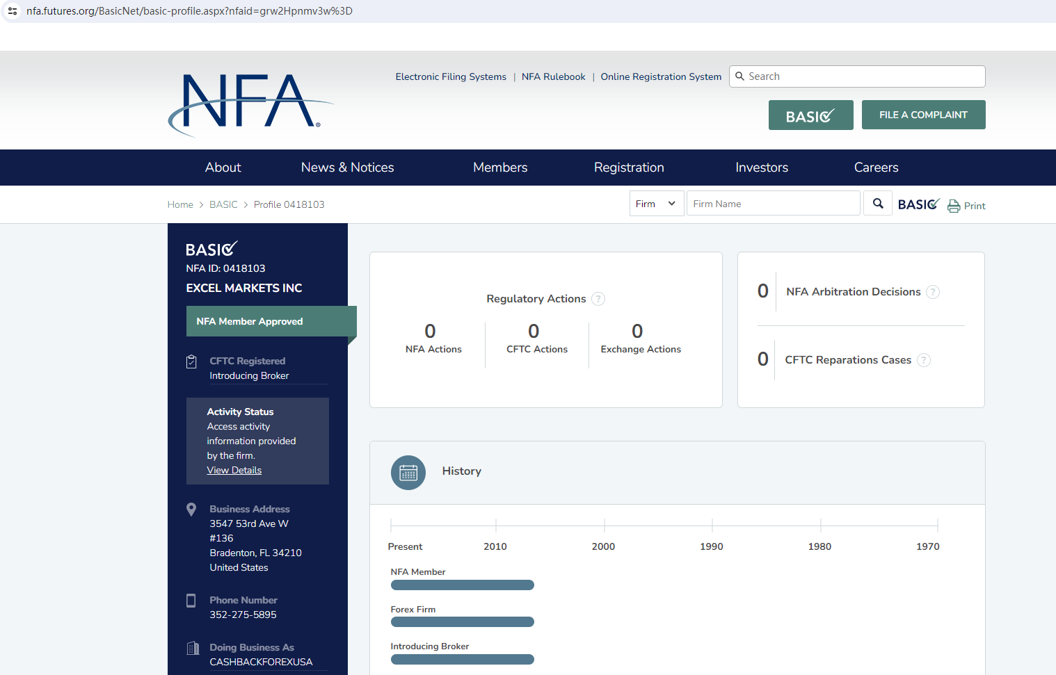Click the NFA Member history timeline bar

tap(462, 585)
